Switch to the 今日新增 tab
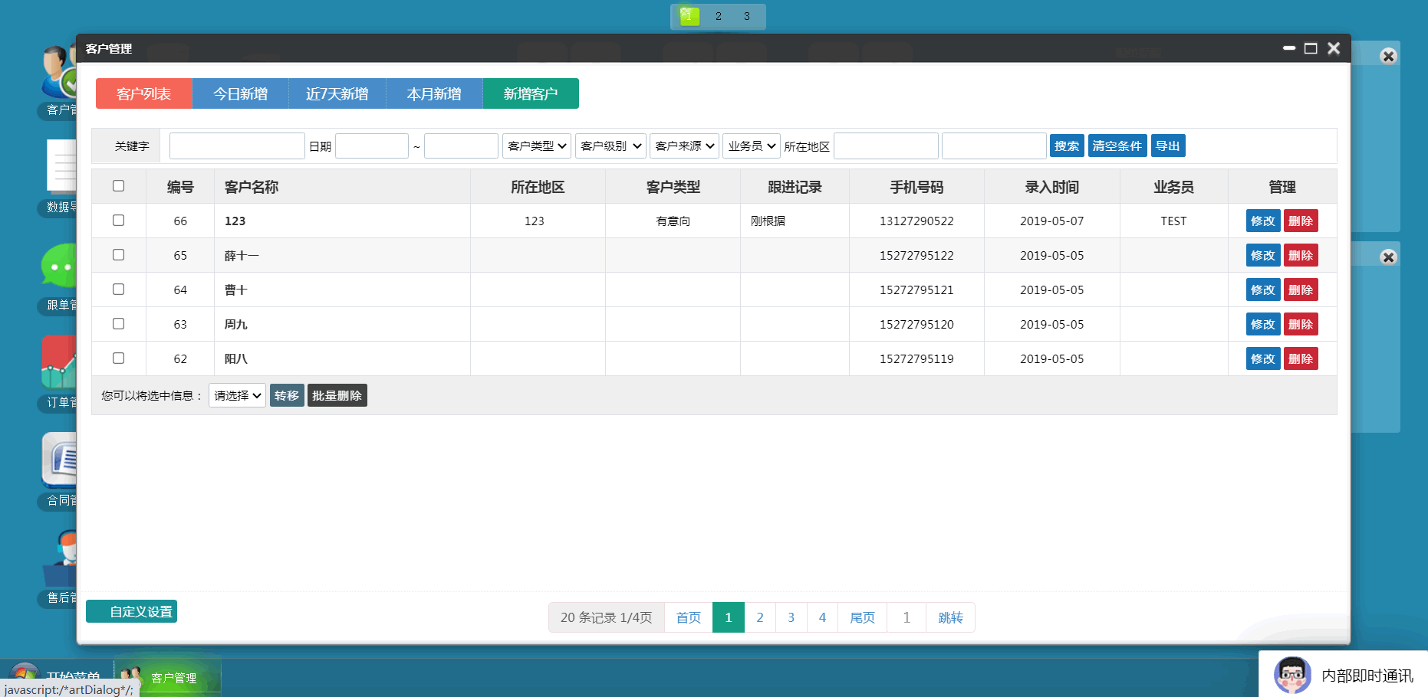This screenshot has width=1428, height=697. tap(240, 93)
